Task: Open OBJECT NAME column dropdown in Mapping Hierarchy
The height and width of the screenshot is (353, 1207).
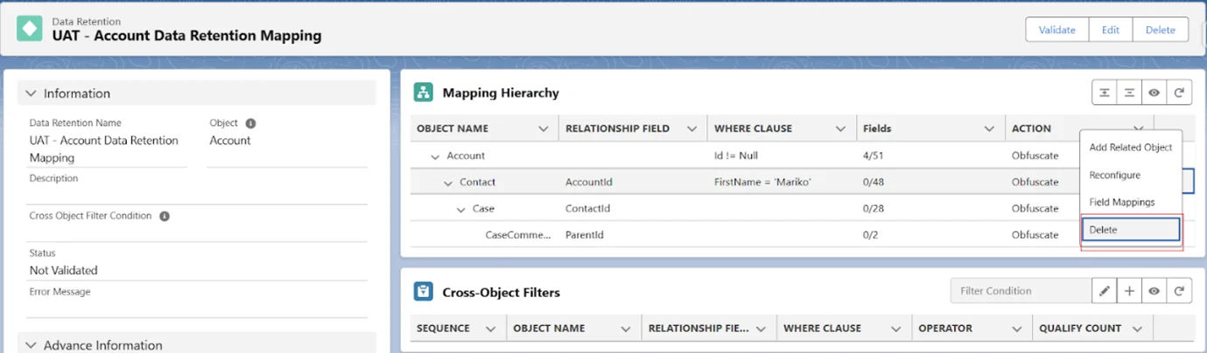Action: [543, 128]
